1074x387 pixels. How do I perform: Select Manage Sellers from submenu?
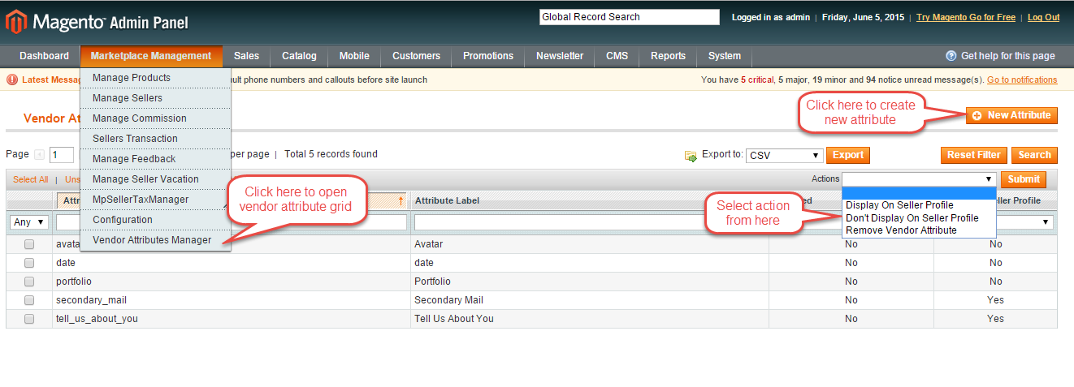(x=155, y=98)
